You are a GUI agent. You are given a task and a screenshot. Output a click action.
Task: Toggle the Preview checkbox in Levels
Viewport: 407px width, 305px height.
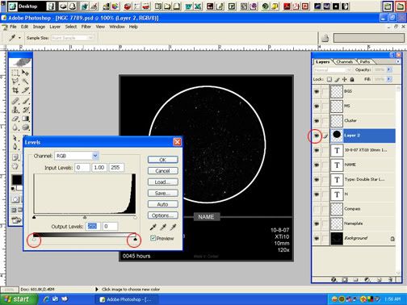click(153, 238)
